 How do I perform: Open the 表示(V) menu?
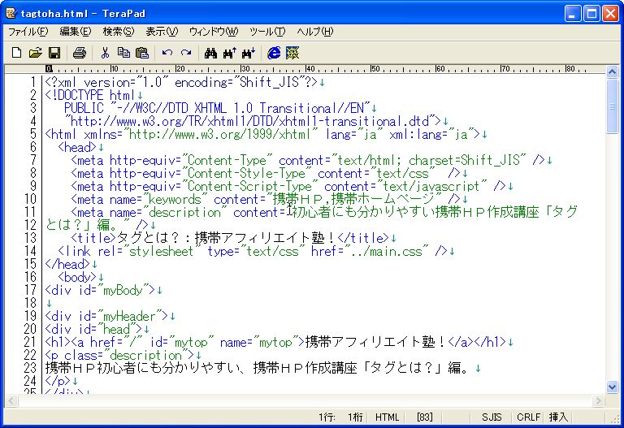point(162,32)
